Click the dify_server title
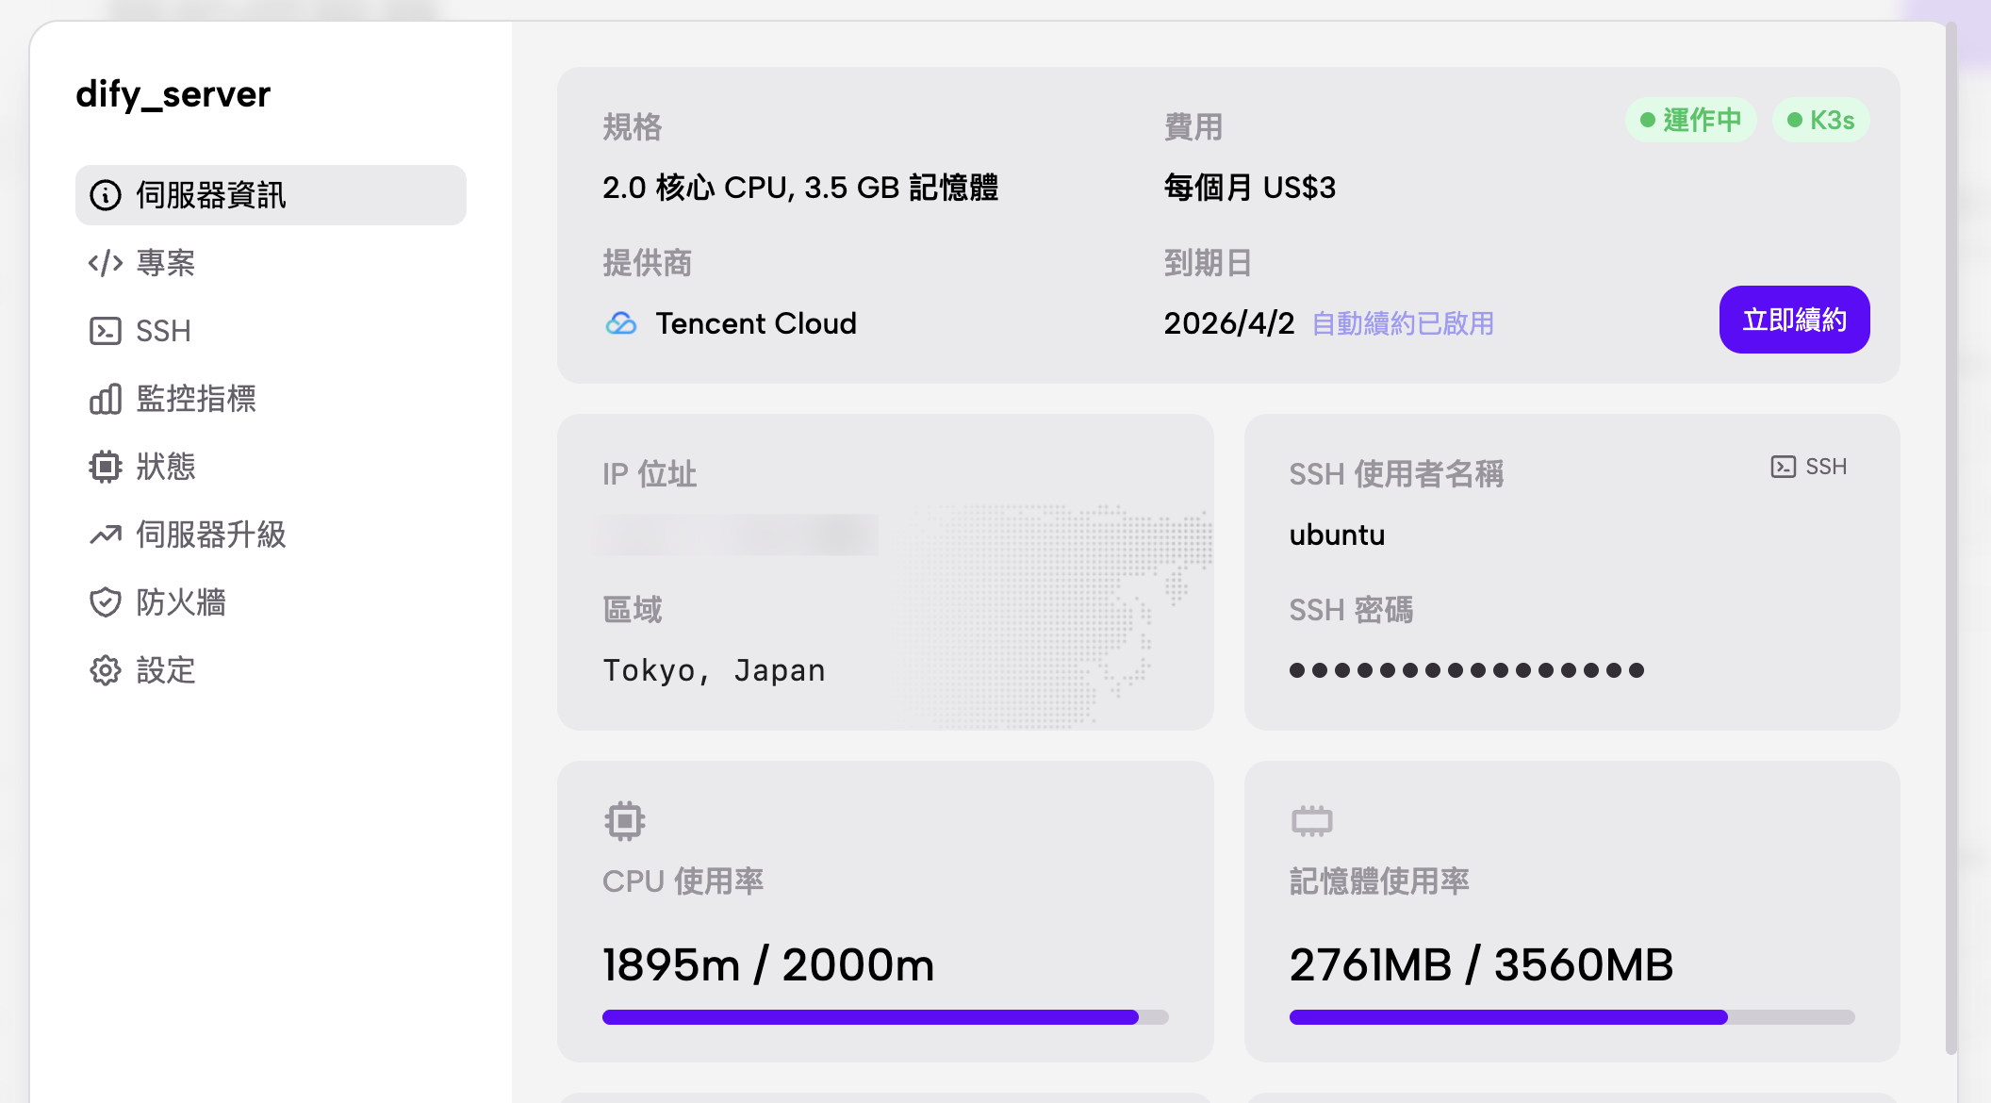This screenshot has height=1103, width=1991. point(173,94)
